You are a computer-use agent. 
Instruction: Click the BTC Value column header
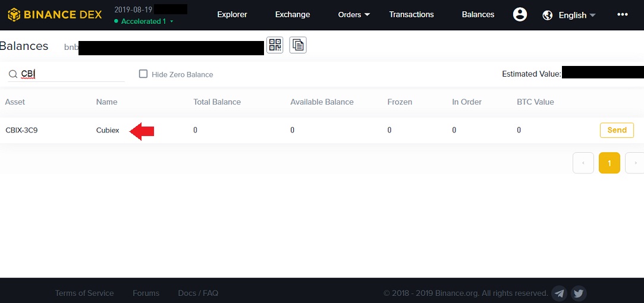click(x=535, y=102)
